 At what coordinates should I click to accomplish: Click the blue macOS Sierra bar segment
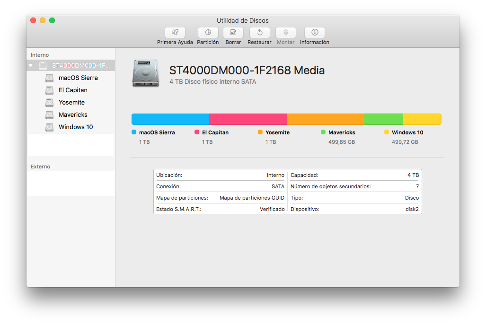click(x=170, y=119)
